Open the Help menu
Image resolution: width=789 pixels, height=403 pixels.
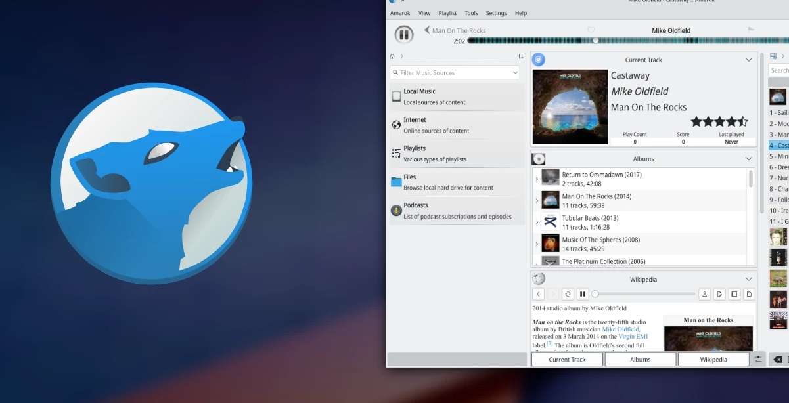[521, 13]
